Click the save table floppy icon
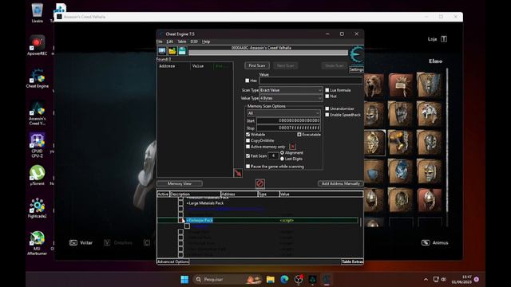 tap(182, 51)
